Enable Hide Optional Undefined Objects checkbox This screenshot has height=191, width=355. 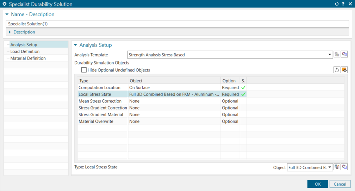(84, 70)
